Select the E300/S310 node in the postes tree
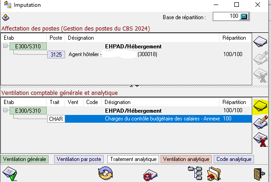Screen dimensions: 271x182 (28, 47)
